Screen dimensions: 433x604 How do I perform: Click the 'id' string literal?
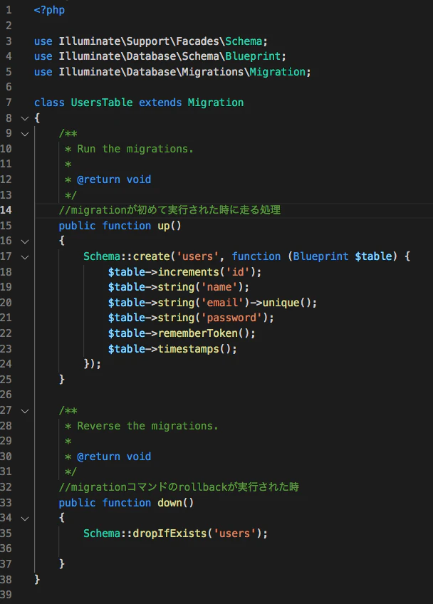pos(238,272)
